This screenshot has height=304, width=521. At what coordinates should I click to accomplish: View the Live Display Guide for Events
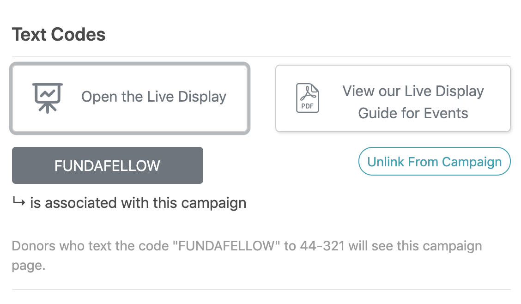click(x=393, y=98)
